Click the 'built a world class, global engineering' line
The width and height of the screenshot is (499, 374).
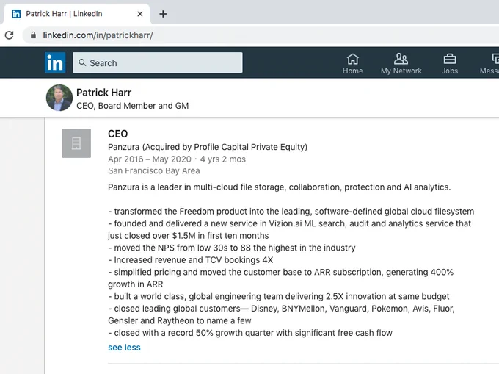tap(279, 297)
